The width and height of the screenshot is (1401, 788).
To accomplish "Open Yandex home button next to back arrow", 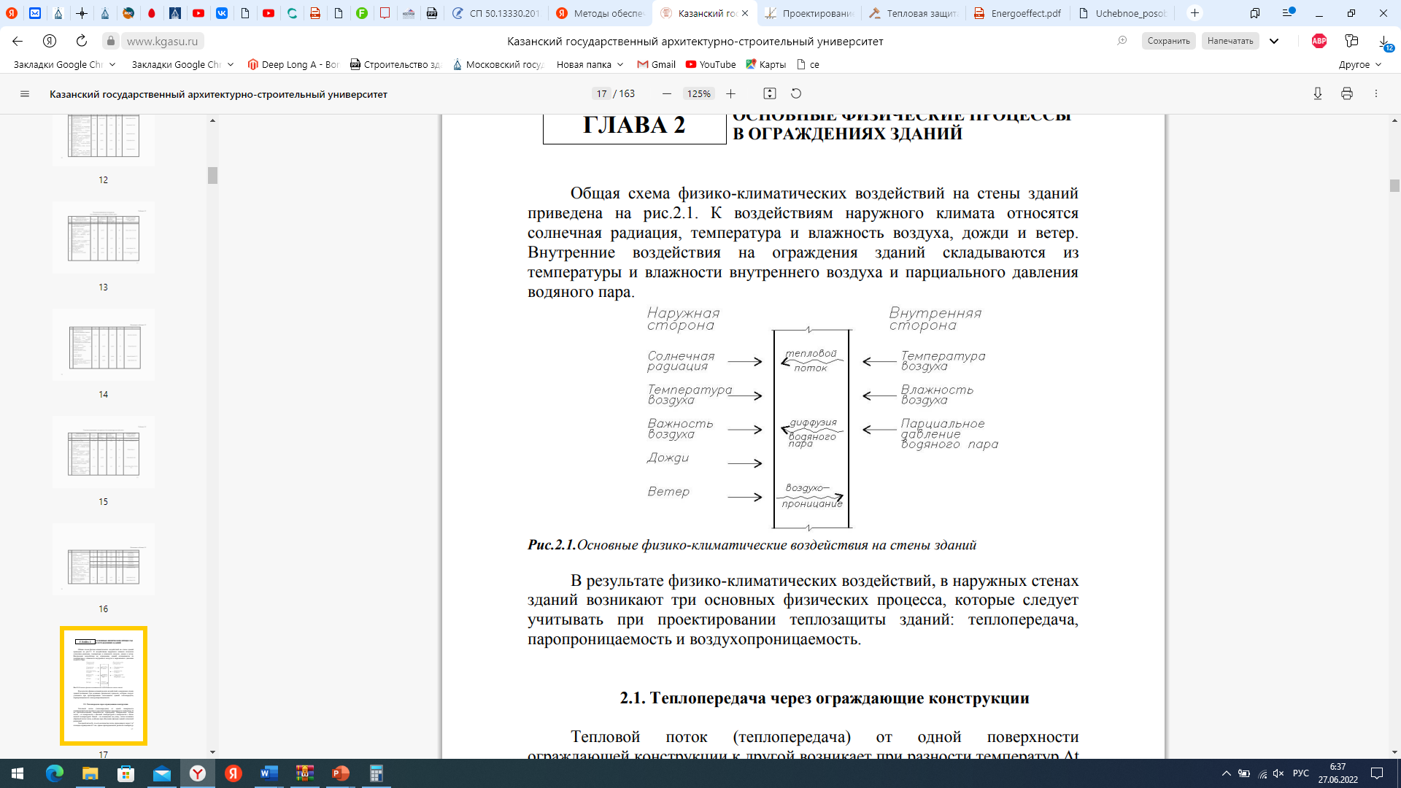I will pyautogui.click(x=50, y=41).
